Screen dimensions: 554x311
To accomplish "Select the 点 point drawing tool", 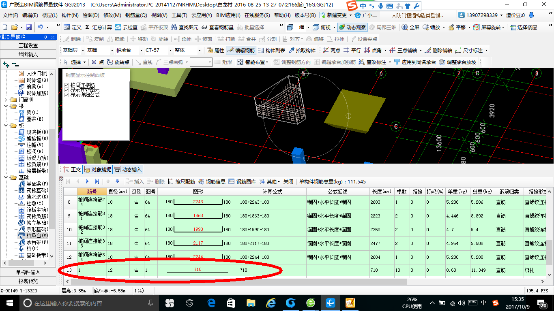I will (98, 62).
